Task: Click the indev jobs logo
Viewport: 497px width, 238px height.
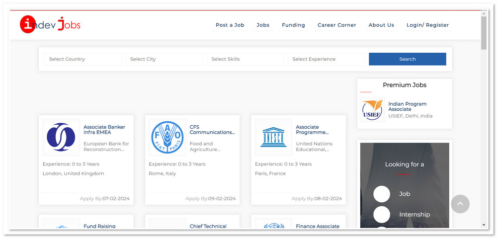Action: click(x=50, y=24)
